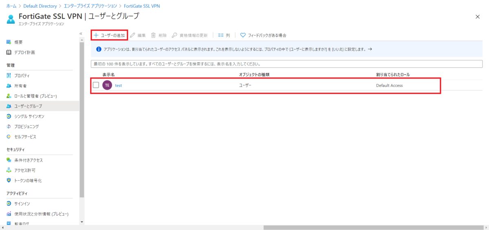Tick the checkbox for user test
This screenshot has width=489, height=230.
point(96,85)
